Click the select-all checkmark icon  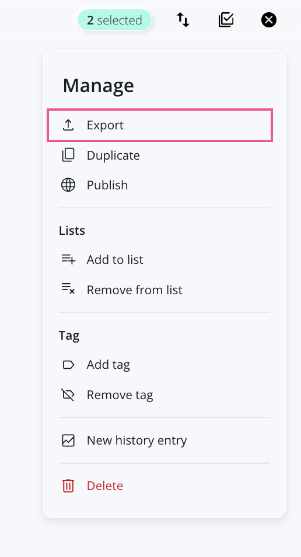[x=226, y=20]
